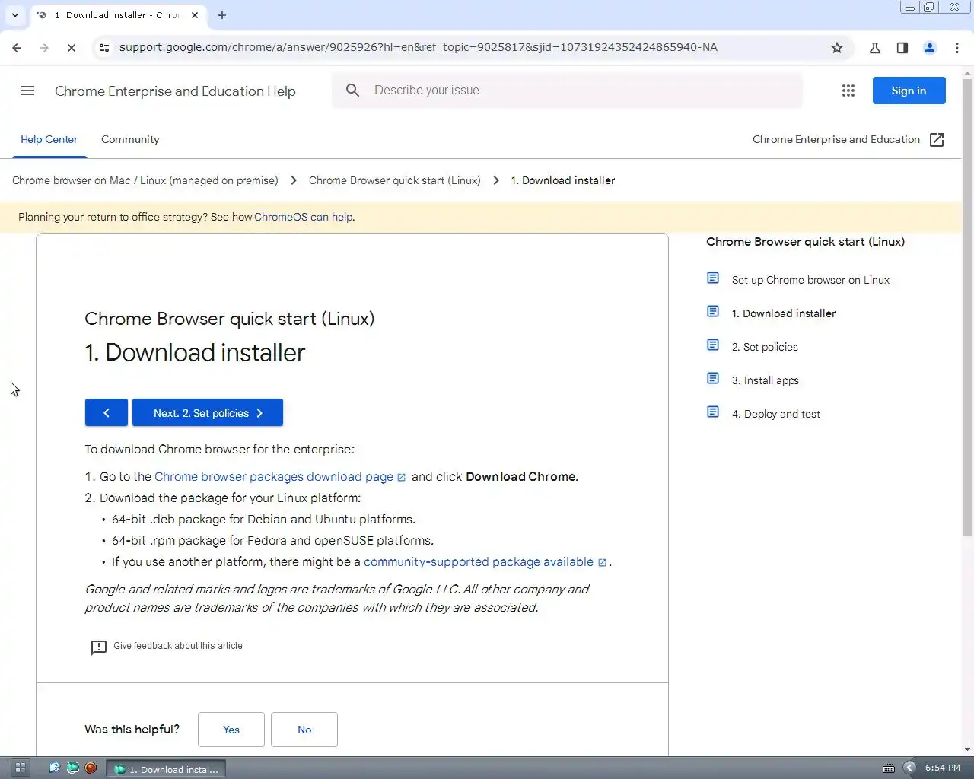Click the page vertical scrollbar thumb

967,308
